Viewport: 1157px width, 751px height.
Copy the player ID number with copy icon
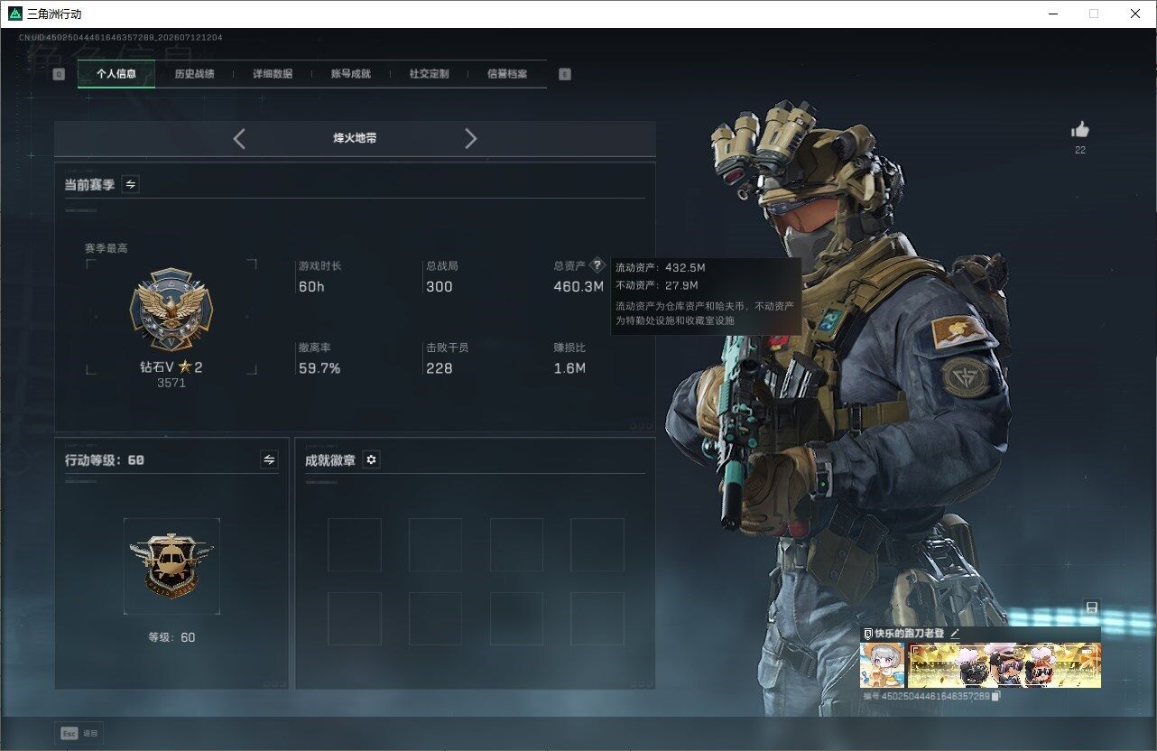pos(996,696)
